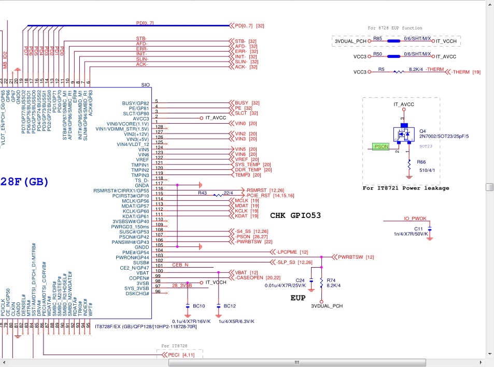Select the 1n/4/X7R/50V/K capacitor value

click(x=411, y=233)
